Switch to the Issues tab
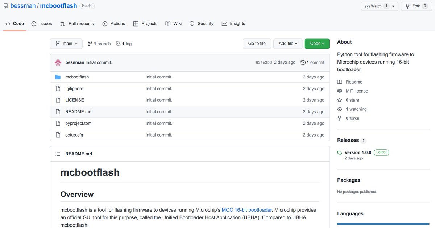The image size is (435, 228). coord(41,24)
